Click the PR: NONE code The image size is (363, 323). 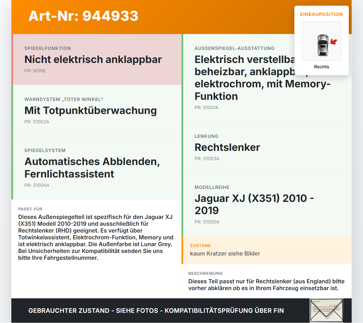(35, 71)
